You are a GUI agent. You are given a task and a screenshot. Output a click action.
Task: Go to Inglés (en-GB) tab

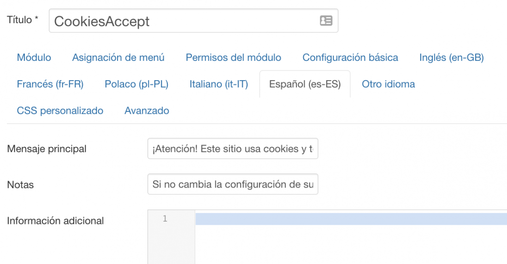(x=451, y=58)
